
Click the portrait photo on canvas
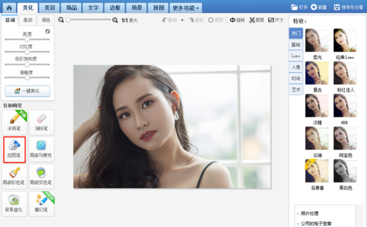[x=172, y=126]
